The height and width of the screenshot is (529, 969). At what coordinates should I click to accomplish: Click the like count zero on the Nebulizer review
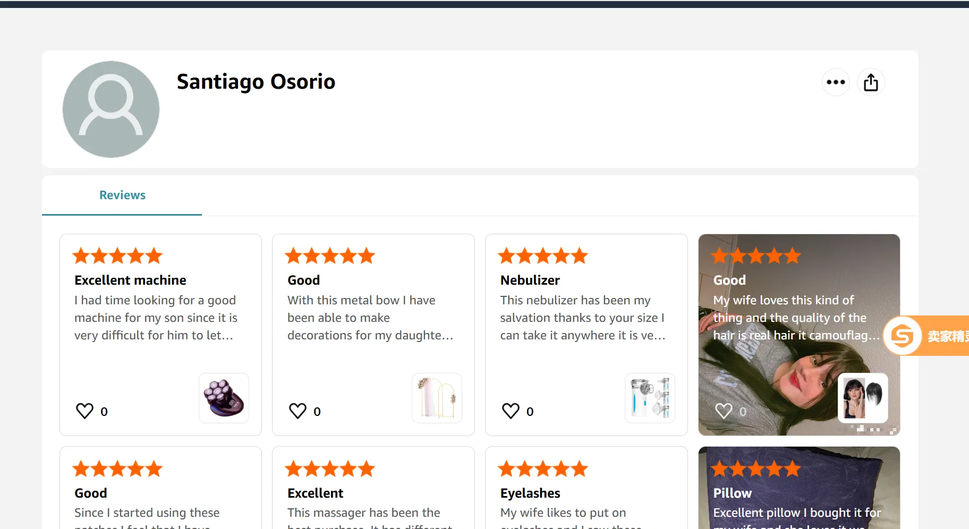coord(529,411)
